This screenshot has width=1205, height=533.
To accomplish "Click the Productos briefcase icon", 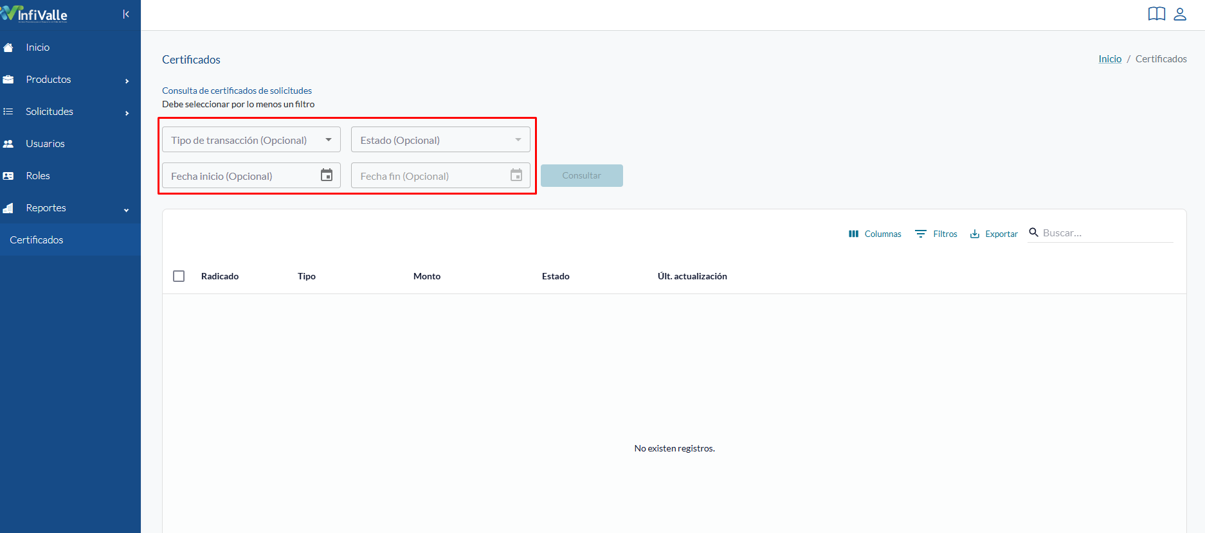I will pos(8,80).
